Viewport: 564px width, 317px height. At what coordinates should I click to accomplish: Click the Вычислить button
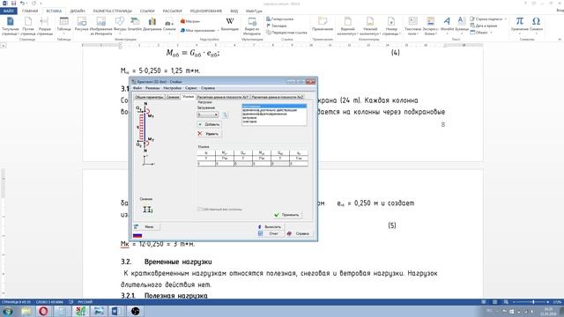pyautogui.click(x=271, y=227)
